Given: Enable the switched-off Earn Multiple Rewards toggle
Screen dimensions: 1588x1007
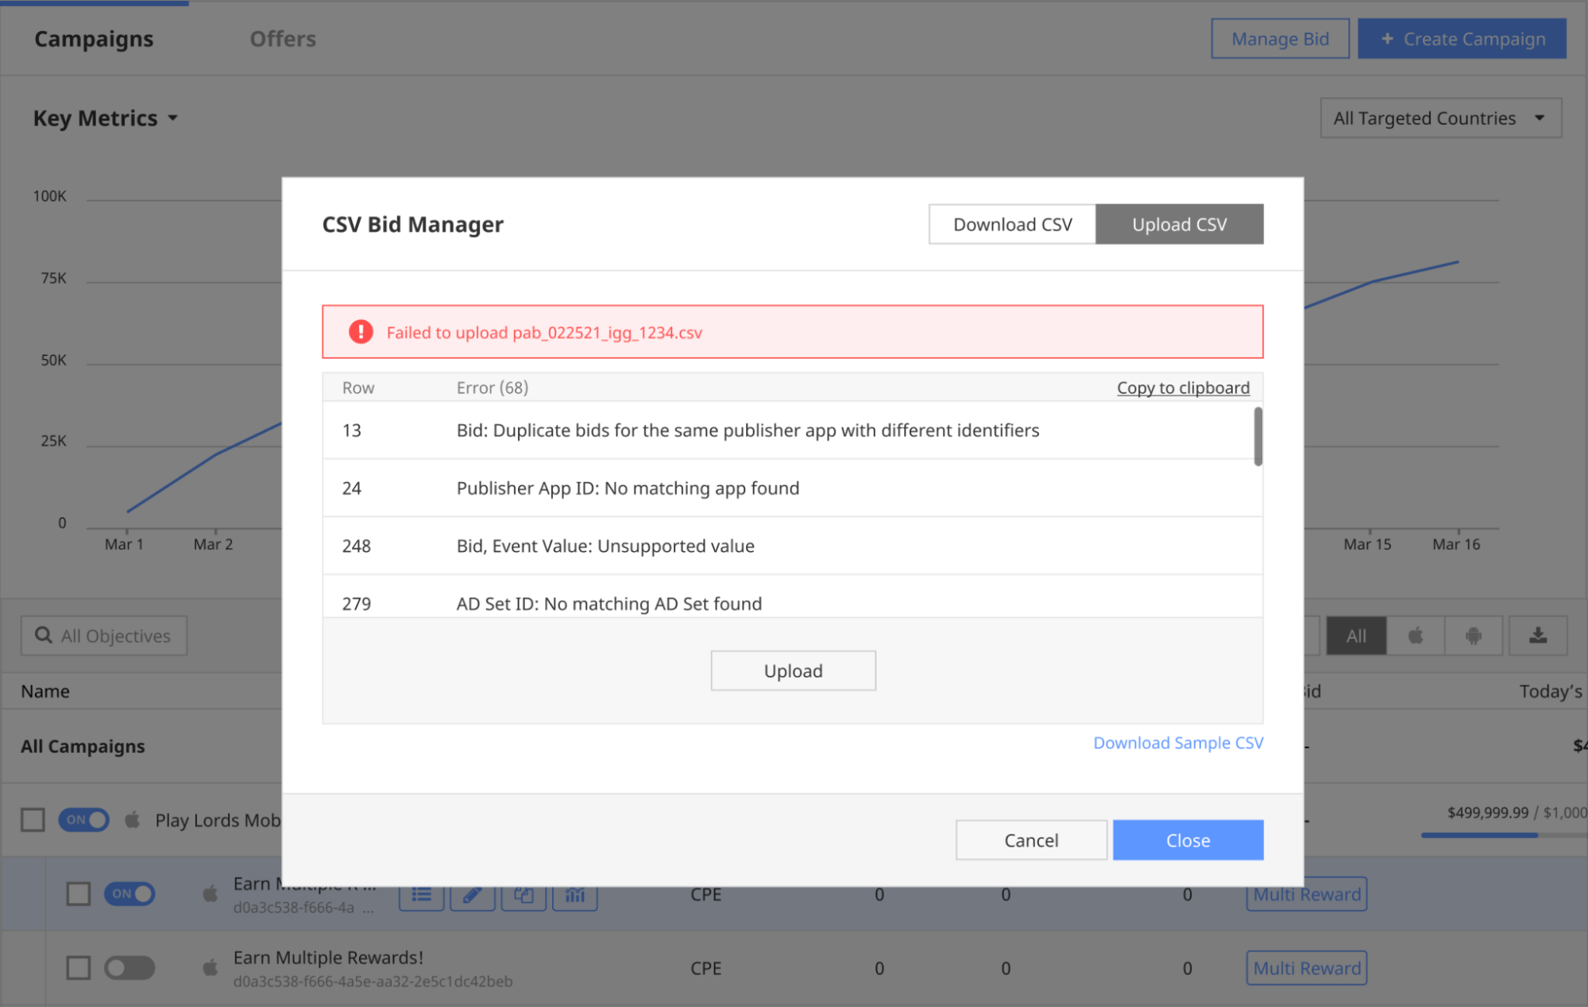Looking at the screenshot, I should tap(129, 967).
